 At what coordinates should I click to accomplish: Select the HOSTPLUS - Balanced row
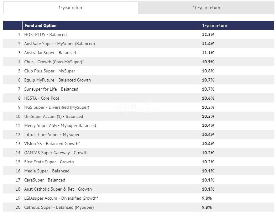click(45, 34)
